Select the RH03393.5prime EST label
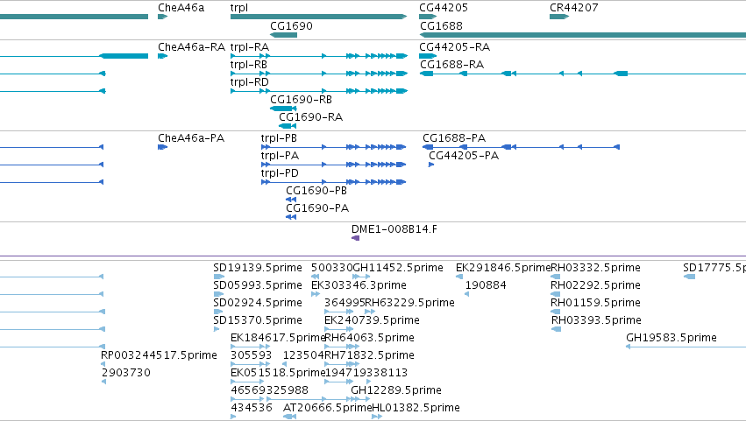 (x=596, y=320)
